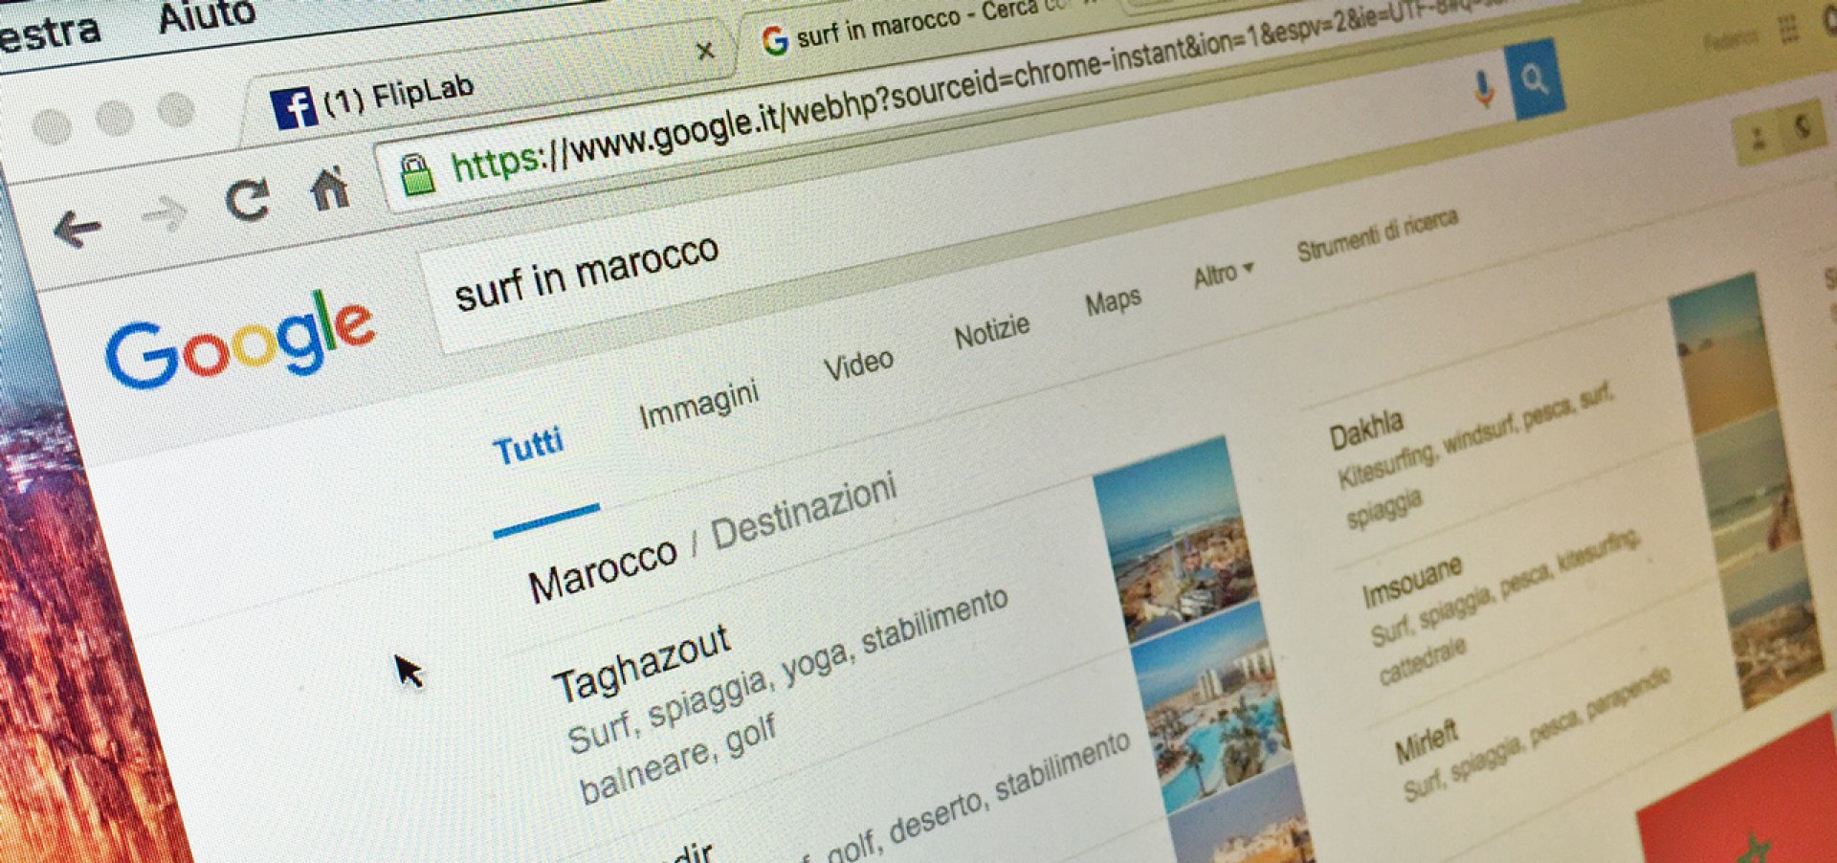Click the blue magnifier search button
This screenshot has width=1837, height=863.
click(1536, 80)
